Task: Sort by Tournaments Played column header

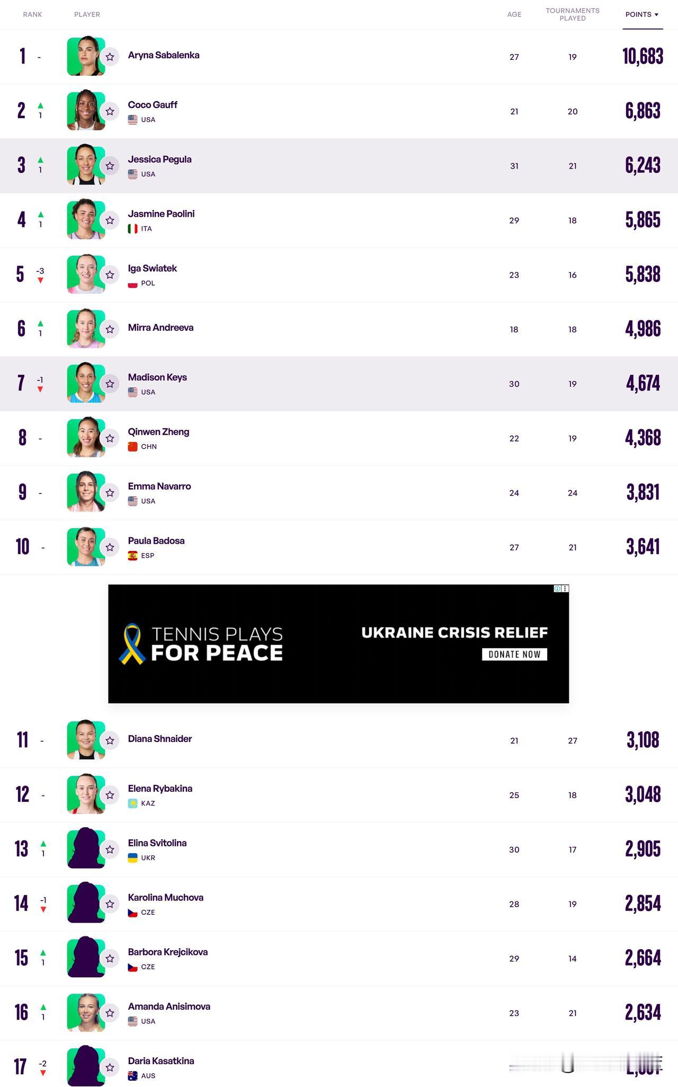Action: [573, 14]
